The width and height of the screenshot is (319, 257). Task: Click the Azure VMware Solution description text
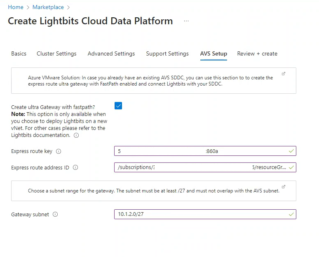tap(150, 81)
